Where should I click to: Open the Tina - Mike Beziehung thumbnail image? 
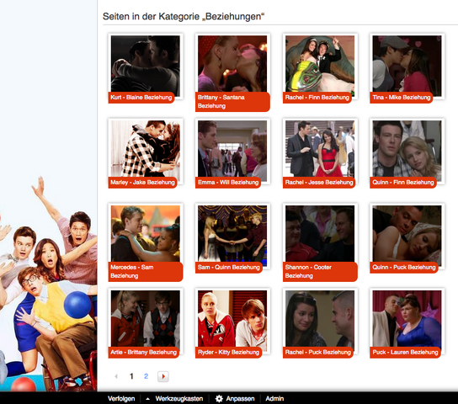(407, 64)
